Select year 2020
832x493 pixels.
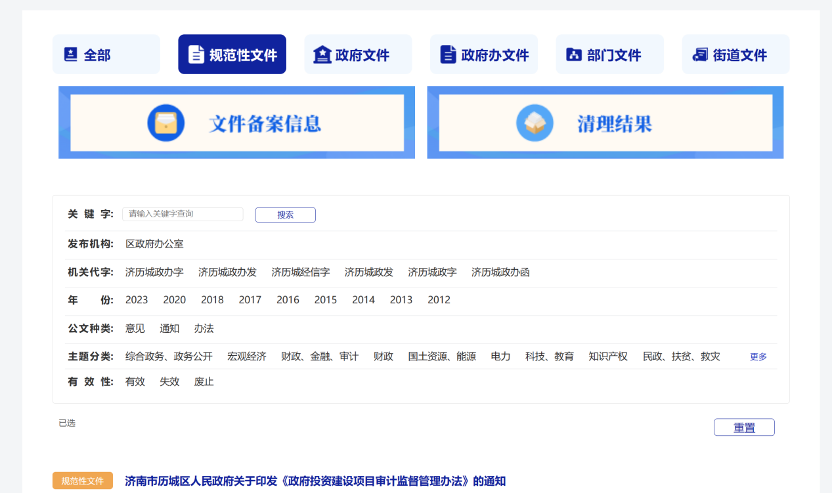(175, 300)
